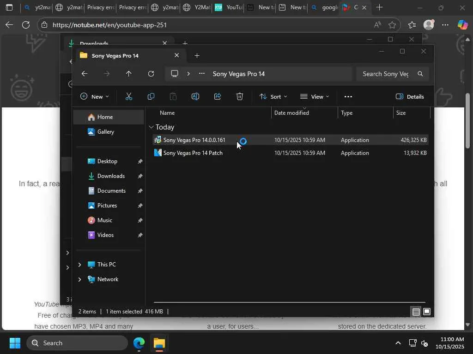
Task: Go back with Explorer back arrow
Action: coord(85,74)
